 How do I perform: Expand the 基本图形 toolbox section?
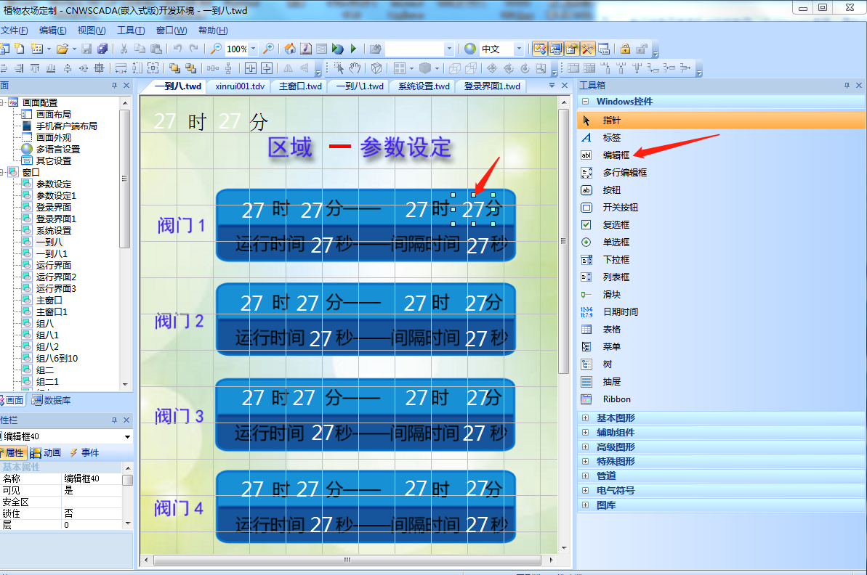tap(615, 417)
